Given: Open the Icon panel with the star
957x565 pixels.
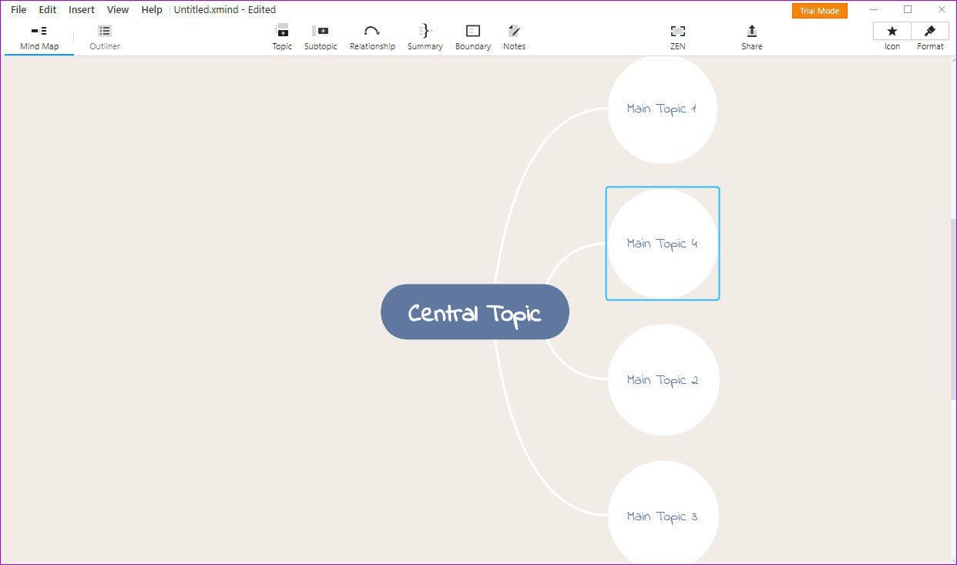Looking at the screenshot, I should [x=892, y=31].
